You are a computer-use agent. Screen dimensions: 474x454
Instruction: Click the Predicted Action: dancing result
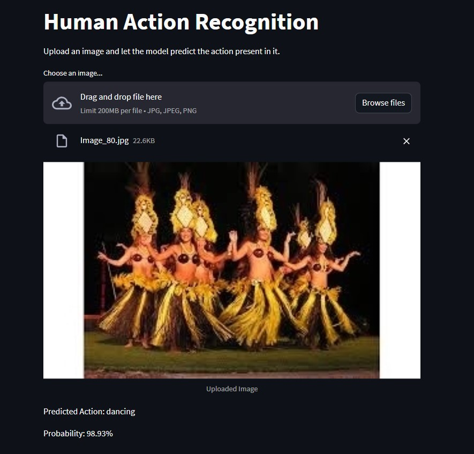click(89, 411)
